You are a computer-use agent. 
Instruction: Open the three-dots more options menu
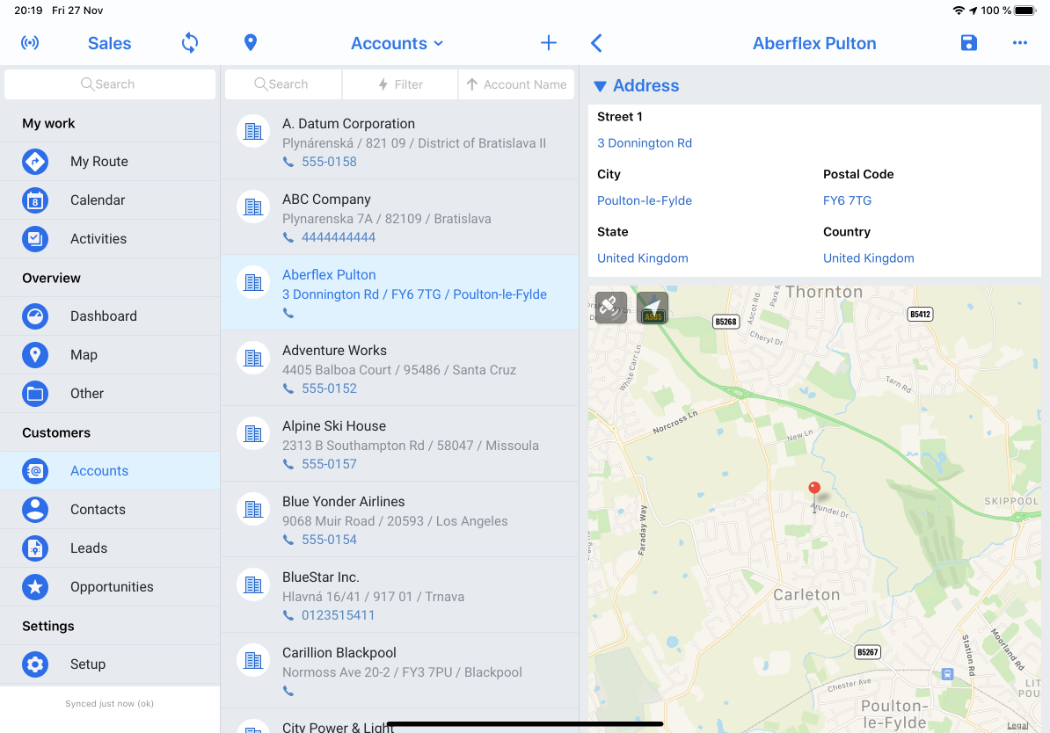coord(1019,43)
